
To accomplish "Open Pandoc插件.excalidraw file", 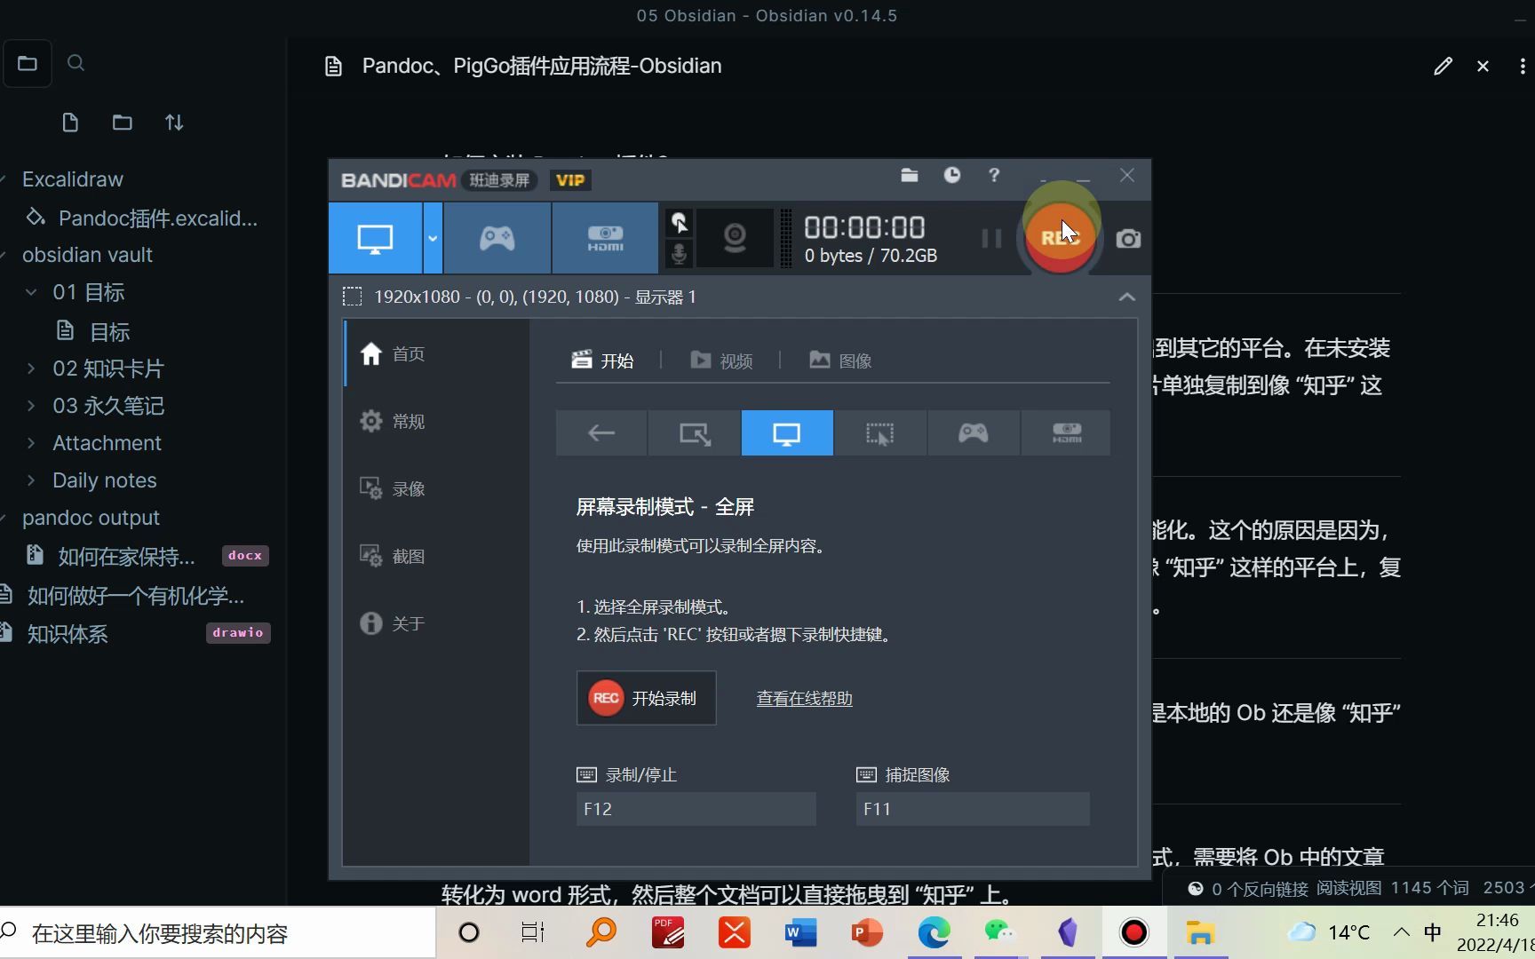I will (x=142, y=218).
